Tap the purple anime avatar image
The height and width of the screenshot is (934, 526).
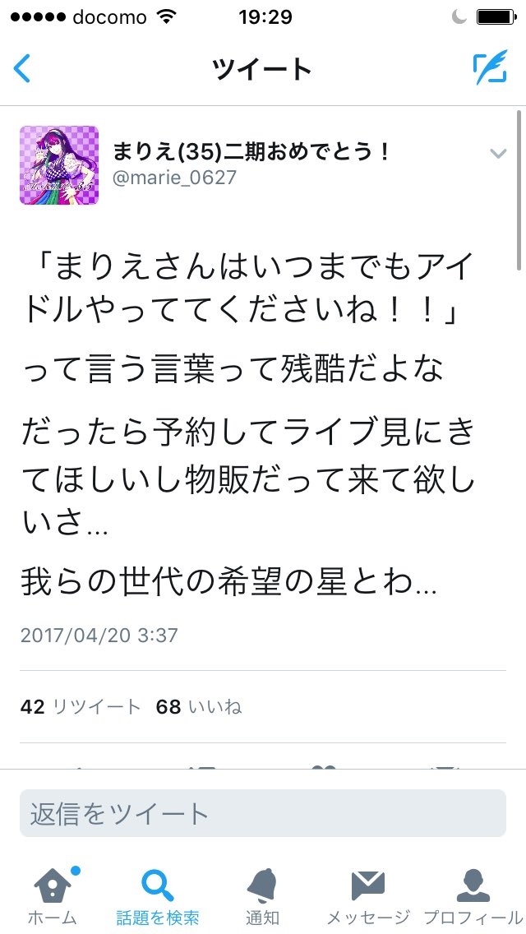pos(59,165)
